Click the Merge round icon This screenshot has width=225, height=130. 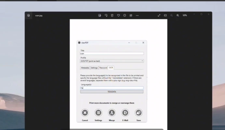point(112,113)
